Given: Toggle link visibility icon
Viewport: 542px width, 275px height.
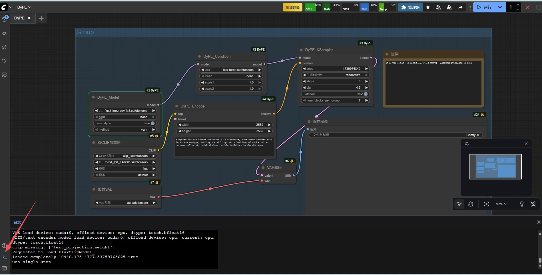Looking at the screenshot, I should [x=533, y=204].
